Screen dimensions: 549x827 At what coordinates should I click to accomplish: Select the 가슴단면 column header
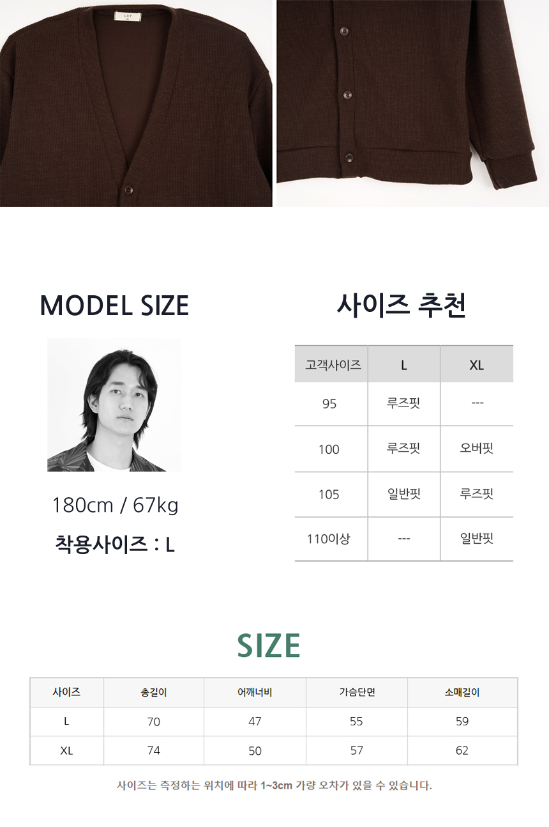click(357, 692)
